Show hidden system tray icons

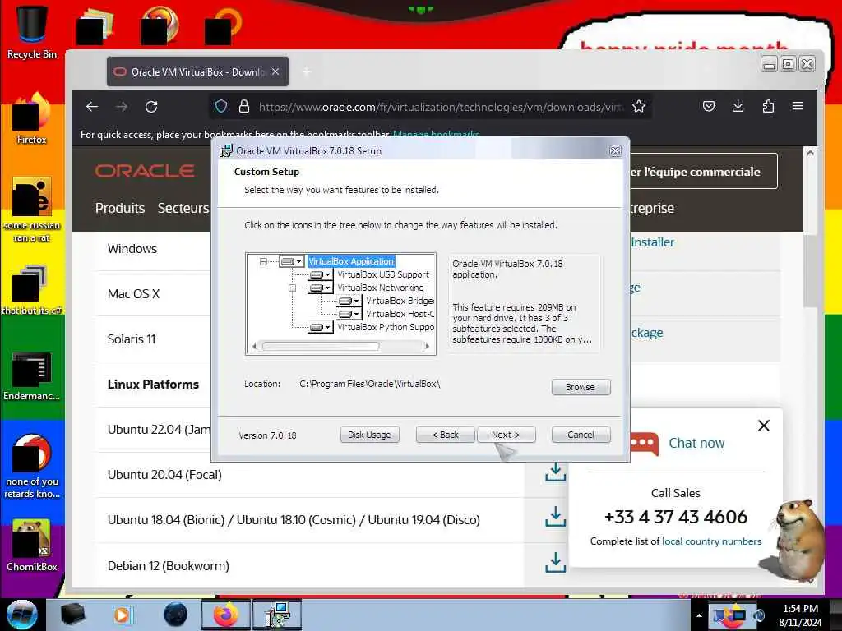[x=699, y=615]
